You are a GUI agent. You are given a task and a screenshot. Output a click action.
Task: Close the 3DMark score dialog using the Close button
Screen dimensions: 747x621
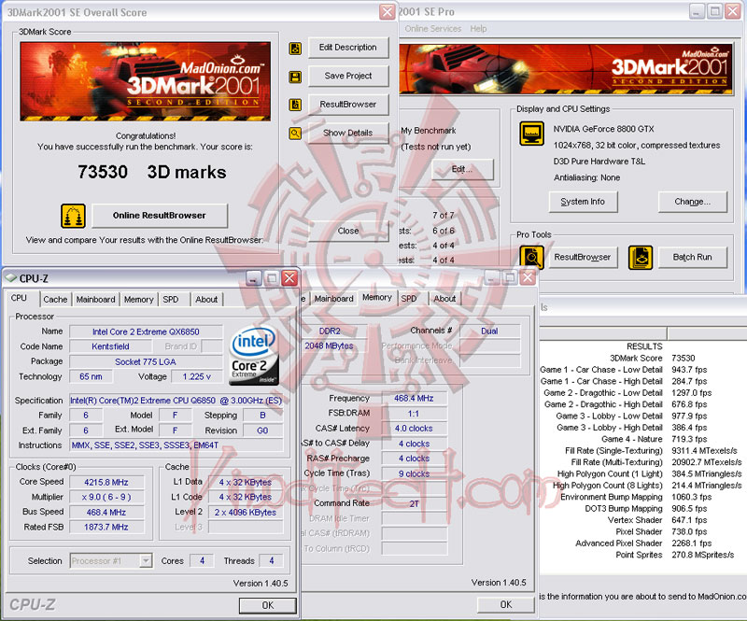(348, 231)
